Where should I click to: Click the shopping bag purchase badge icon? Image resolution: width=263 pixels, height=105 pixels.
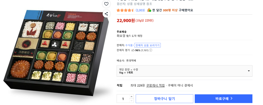click(149, 10)
